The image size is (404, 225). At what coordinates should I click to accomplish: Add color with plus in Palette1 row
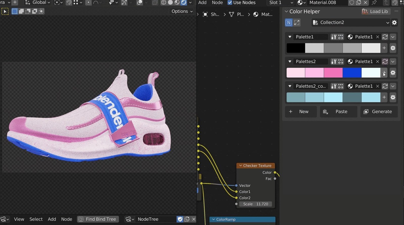[384, 48]
